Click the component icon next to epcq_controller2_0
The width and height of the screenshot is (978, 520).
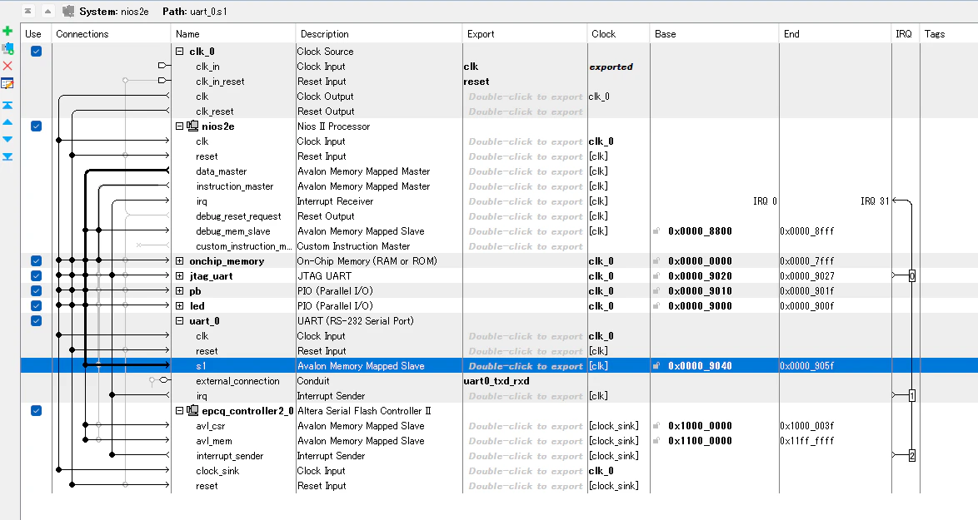click(192, 411)
